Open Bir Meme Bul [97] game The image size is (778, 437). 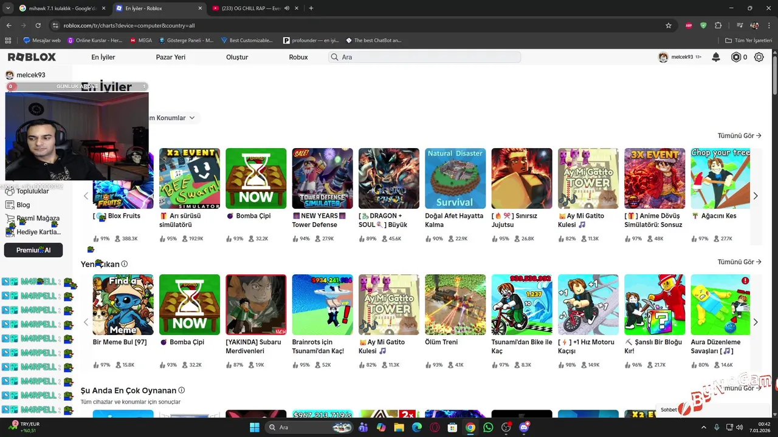[123, 305]
